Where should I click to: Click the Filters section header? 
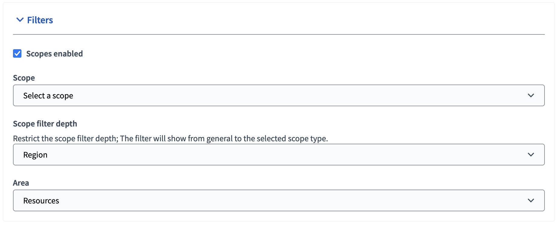(40, 20)
